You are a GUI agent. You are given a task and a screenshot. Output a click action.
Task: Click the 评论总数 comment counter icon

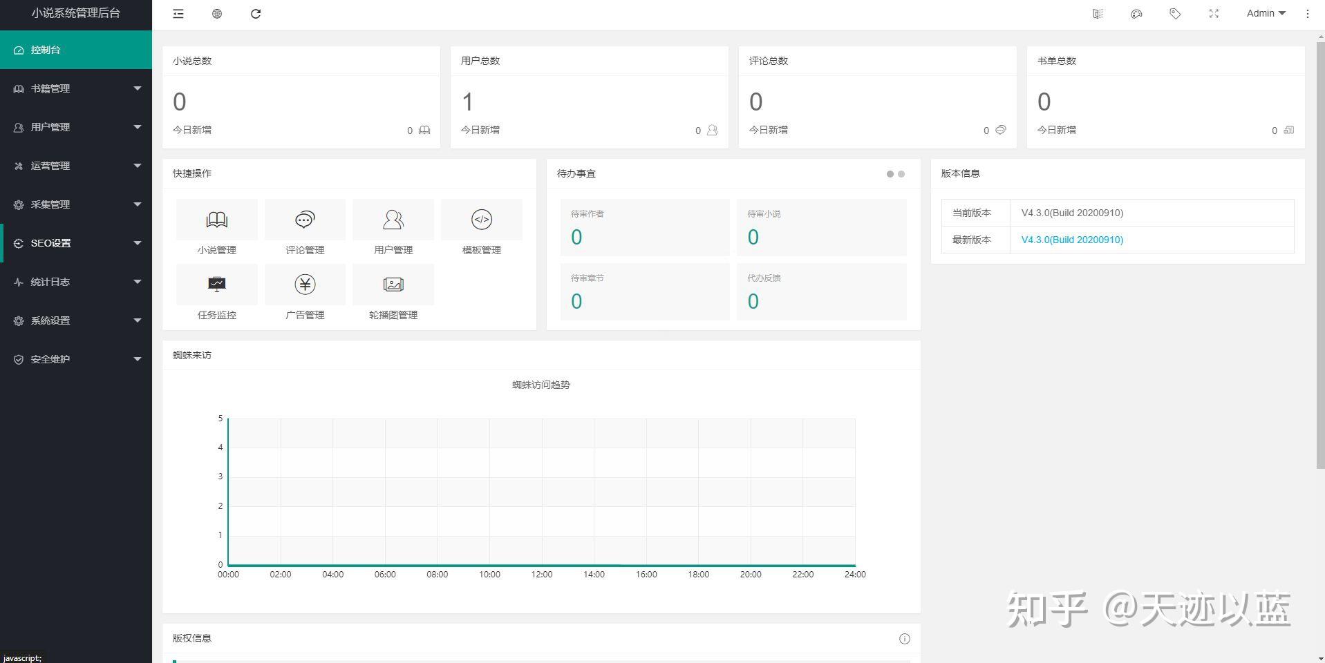tap(1000, 130)
